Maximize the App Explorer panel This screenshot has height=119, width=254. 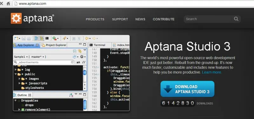click(84, 44)
